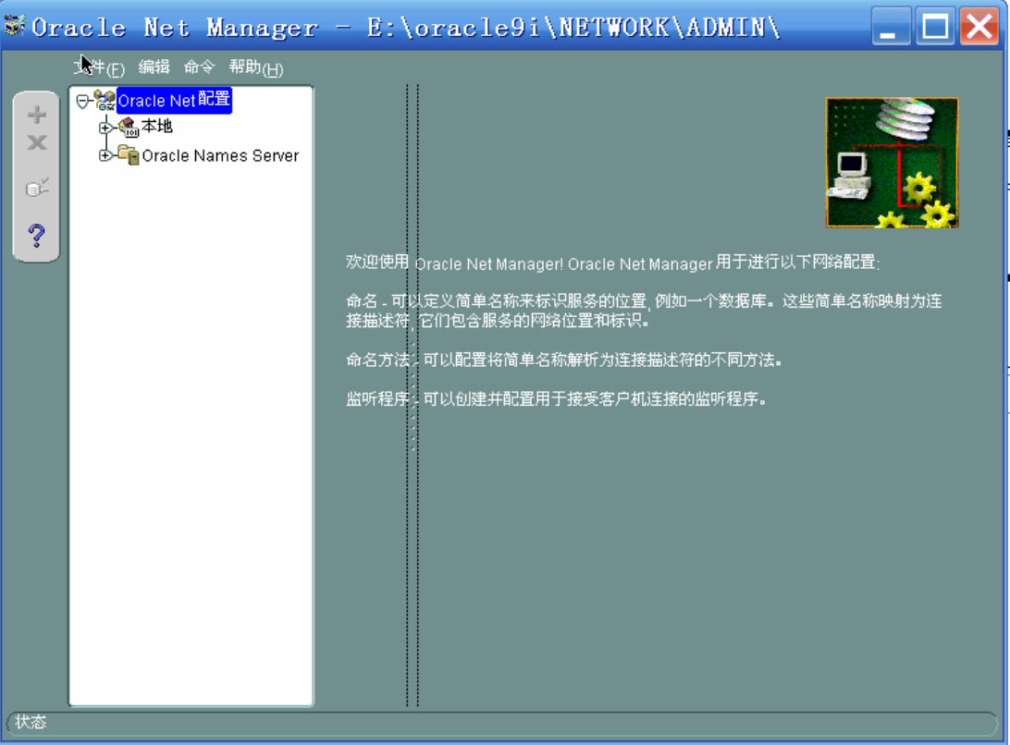The width and height of the screenshot is (1010, 745).
Task: Click the Oracle Names Server folder icon
Action: 129,155
